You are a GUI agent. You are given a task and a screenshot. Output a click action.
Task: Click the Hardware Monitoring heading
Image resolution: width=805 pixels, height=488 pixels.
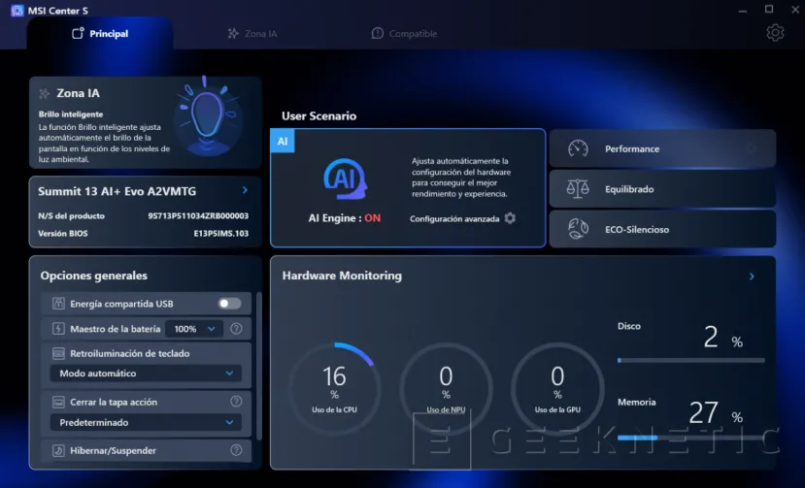tap(342, 276)
